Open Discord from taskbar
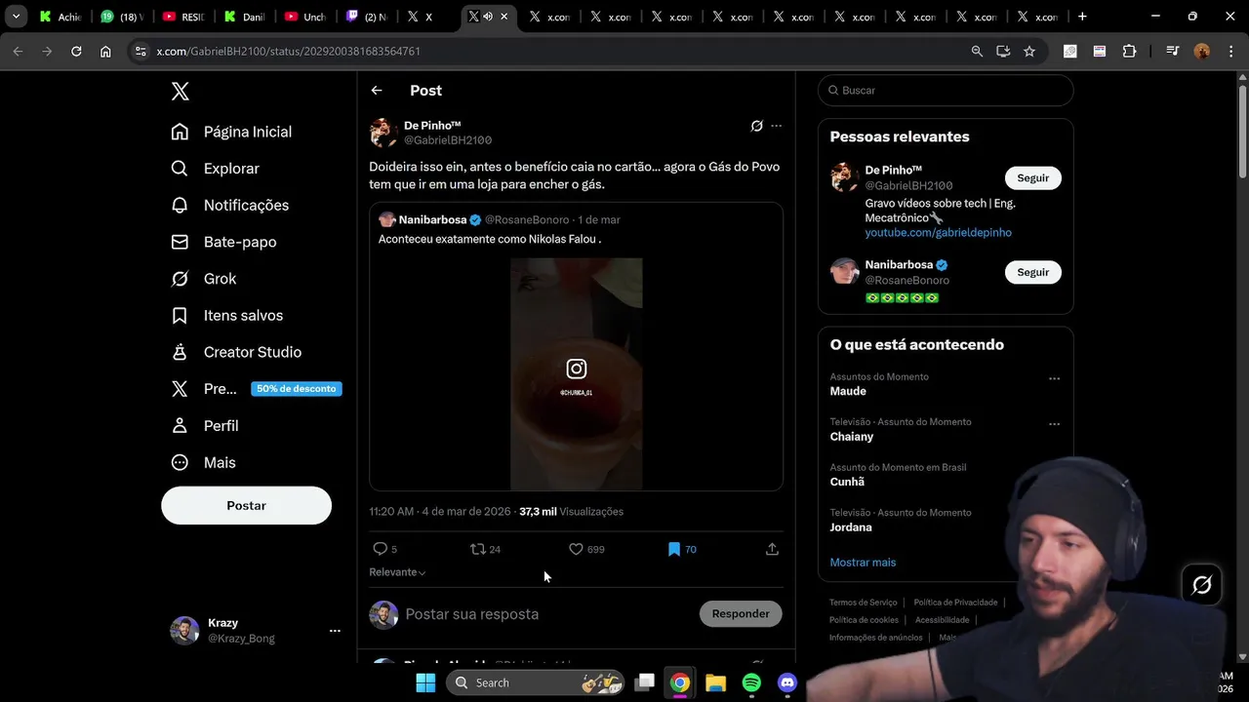1249x702 pixels. (x=787, y=682)
